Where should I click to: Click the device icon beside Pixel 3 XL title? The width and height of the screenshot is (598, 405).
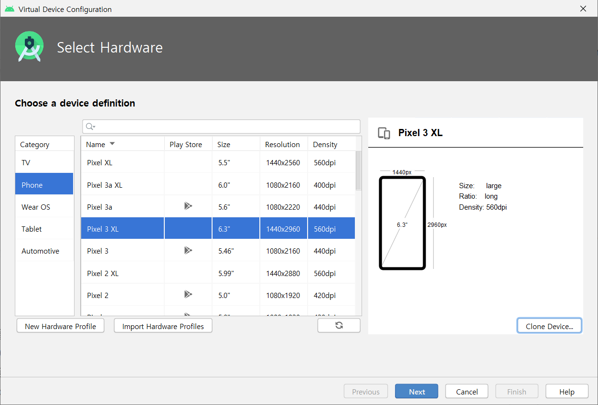[x=384, y=133]
